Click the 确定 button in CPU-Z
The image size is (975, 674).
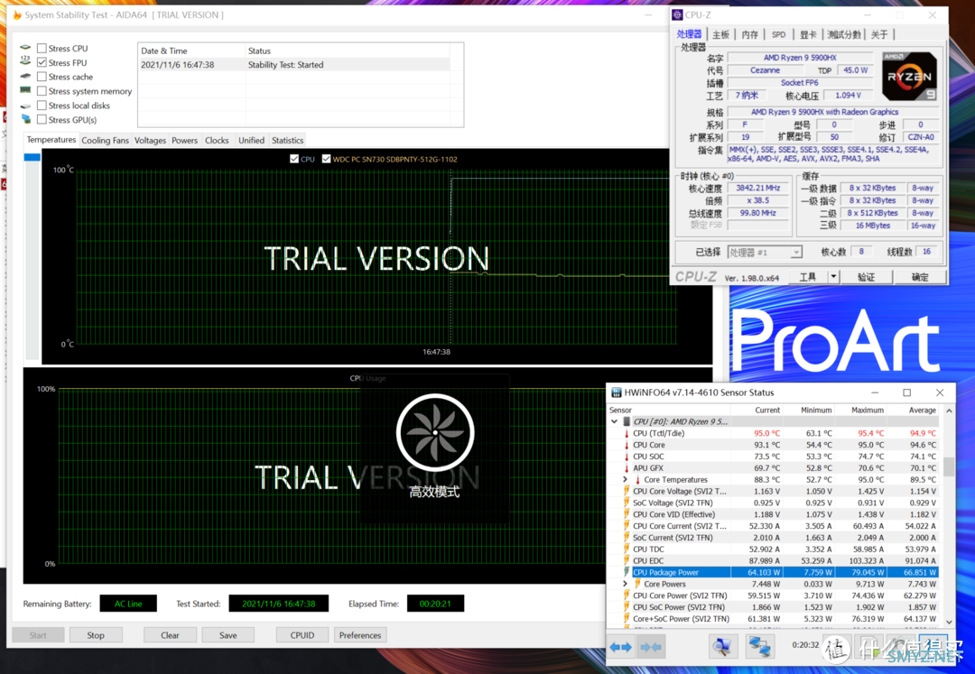pyautogui.click(x=920, y=277)
